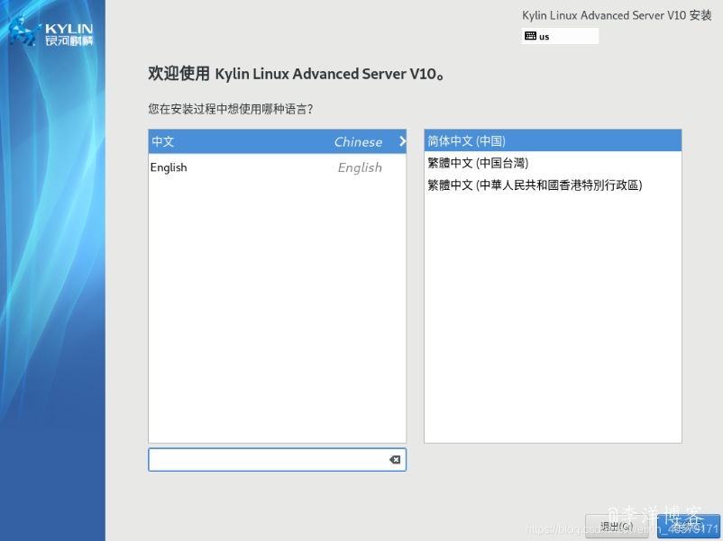Choose 繁體中文 (中国台灣) locale option
The image size is (723, 541).
click(552, 163)
